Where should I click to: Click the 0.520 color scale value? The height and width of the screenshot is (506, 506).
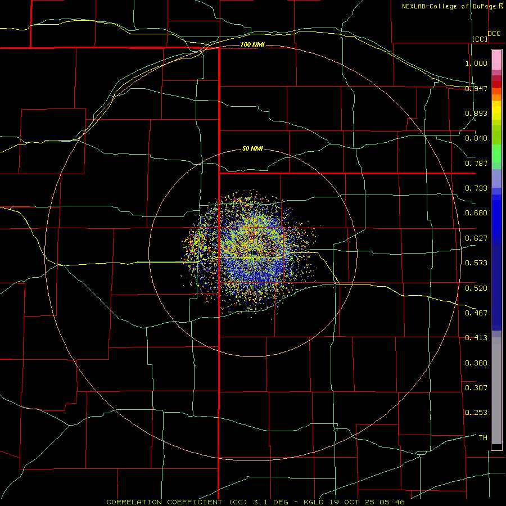pos(476,288)
